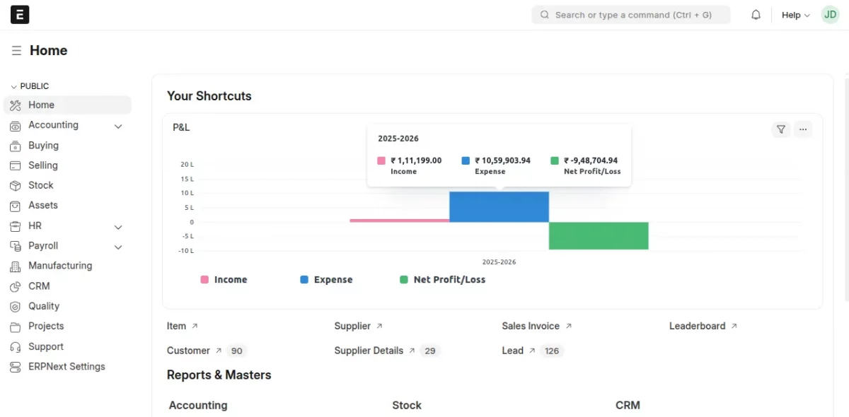Screen dimensions: 849x417
Task: Toggle the sidebar with the hamburger menu
Action: coord(15,49)
